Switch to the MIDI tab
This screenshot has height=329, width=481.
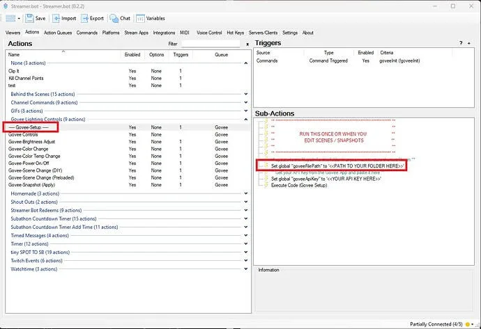point(184,33)
